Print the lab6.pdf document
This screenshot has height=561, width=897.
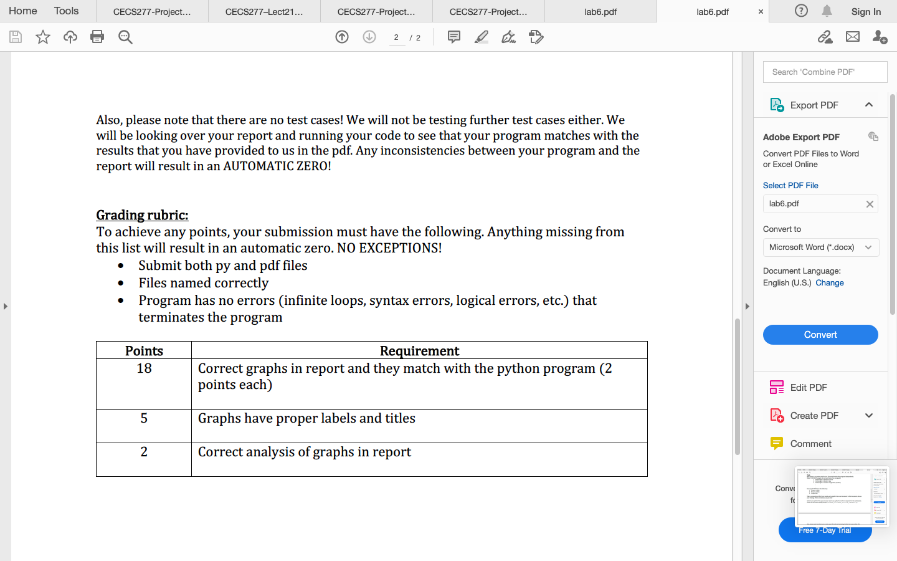(97, 37)
